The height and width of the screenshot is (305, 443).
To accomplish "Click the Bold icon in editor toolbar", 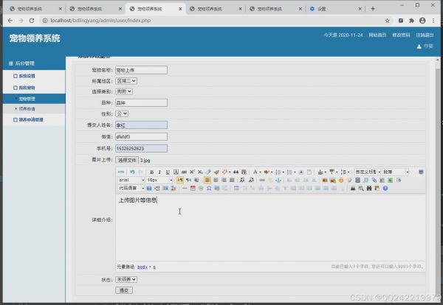I will click(x=151, y=172).
